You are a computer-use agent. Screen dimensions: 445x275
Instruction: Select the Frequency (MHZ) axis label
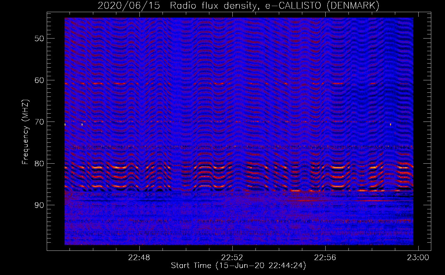tap(25, 132)
